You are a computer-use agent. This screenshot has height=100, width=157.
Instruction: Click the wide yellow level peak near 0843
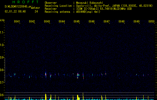(x=46, y=97)
